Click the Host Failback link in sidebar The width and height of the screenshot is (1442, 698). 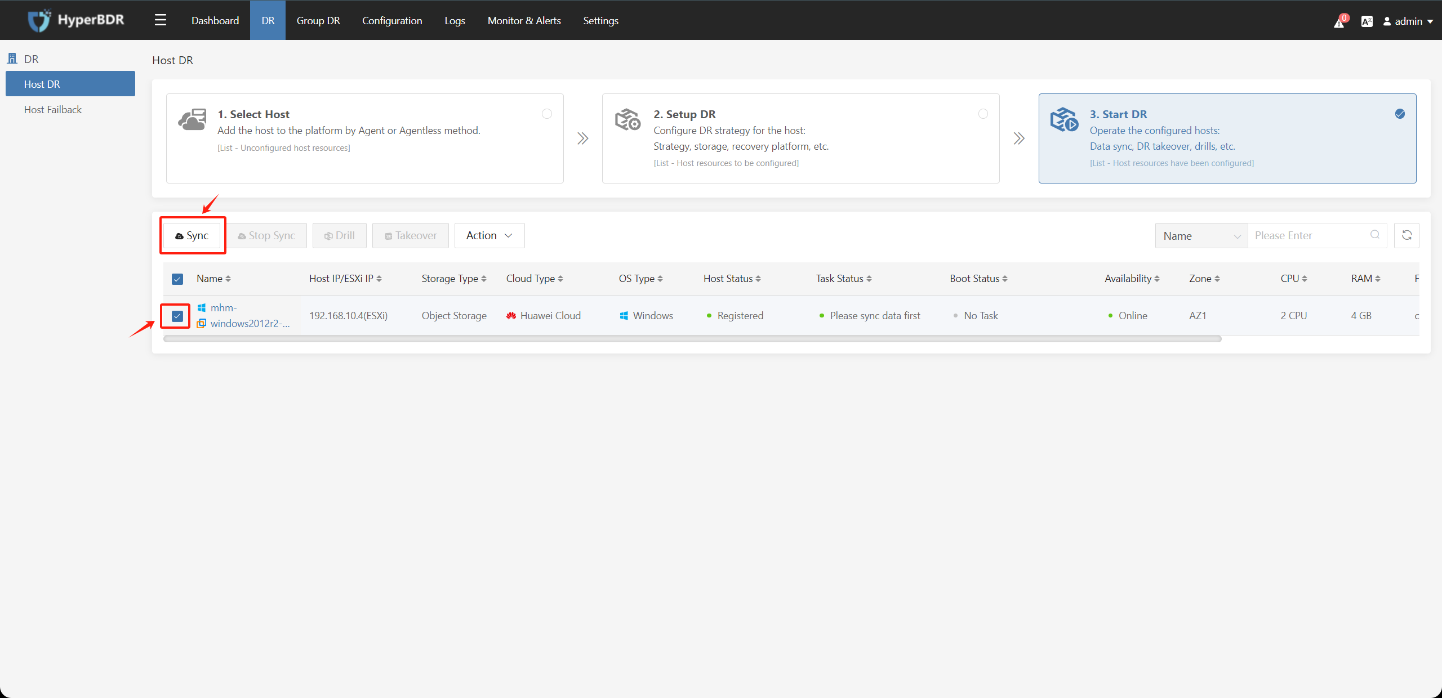point(52,109)
